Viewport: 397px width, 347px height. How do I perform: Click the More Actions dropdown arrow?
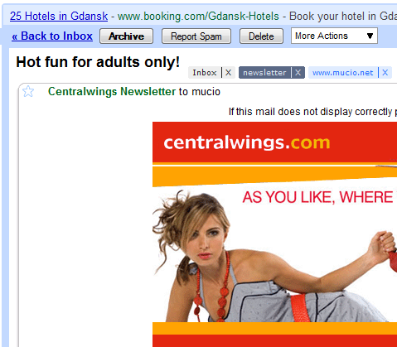pos(370,36)
